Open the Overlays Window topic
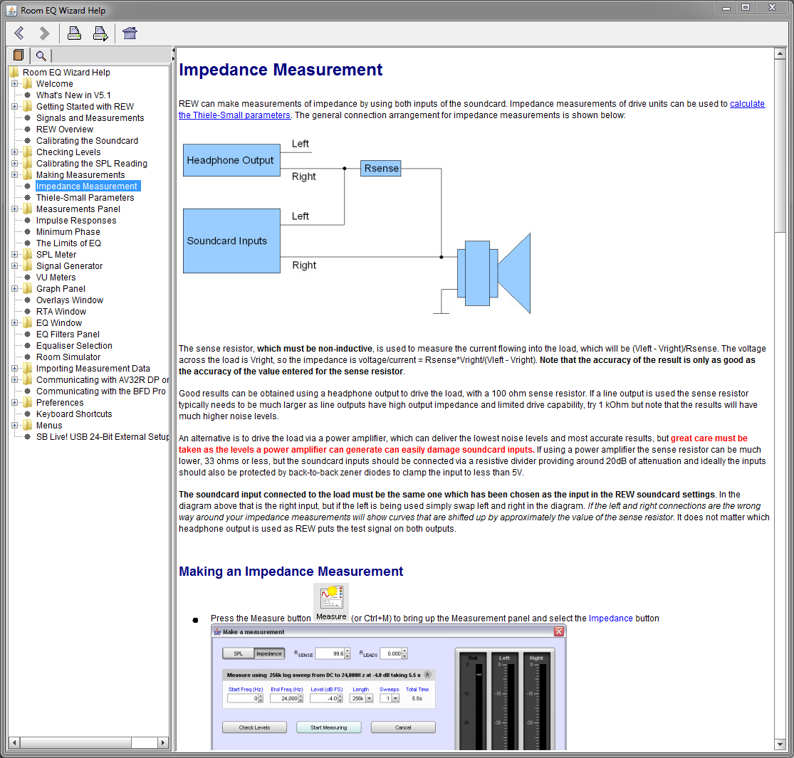 point(69,300)
